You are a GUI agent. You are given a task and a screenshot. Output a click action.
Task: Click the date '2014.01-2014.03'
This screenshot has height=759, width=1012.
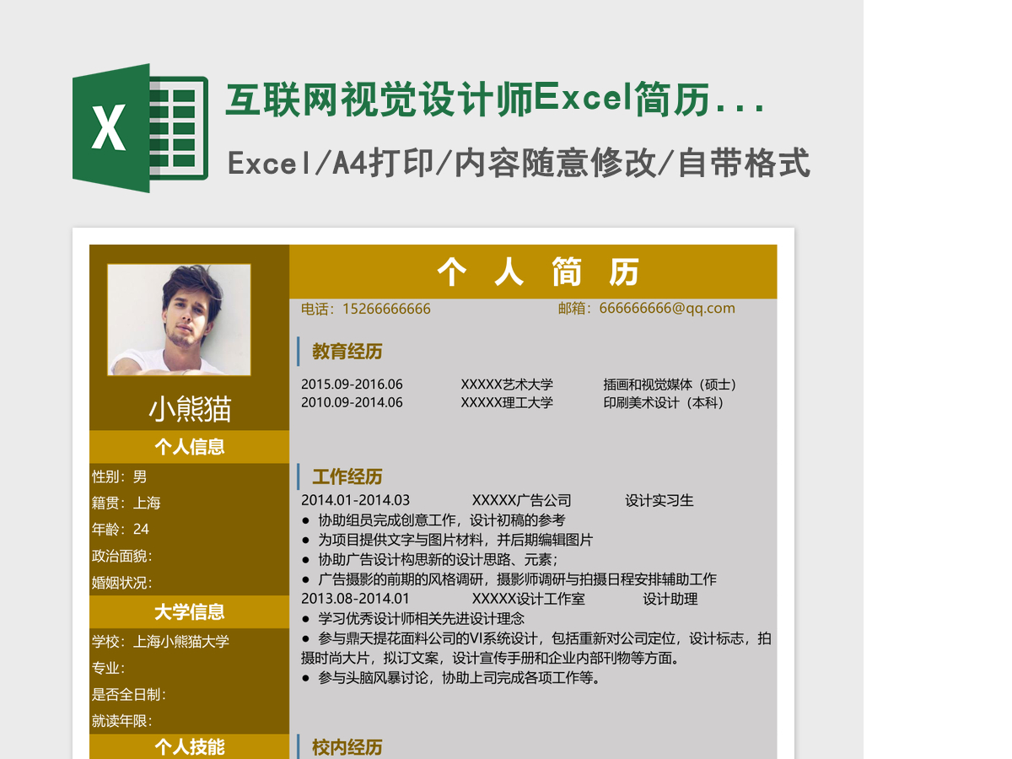click(x=355, y=500)
